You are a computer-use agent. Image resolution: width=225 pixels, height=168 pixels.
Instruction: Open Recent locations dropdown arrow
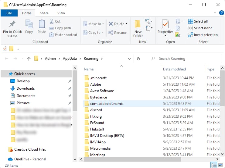22,59
